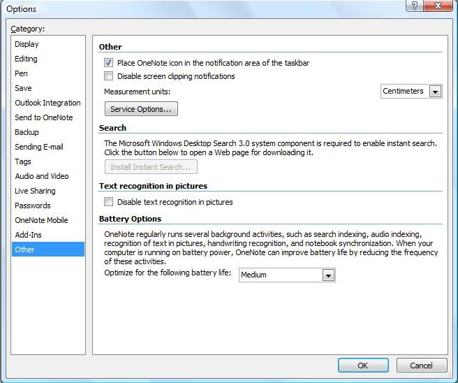
Task: Select OneNote Mobile category
Action: coord(48,220)
